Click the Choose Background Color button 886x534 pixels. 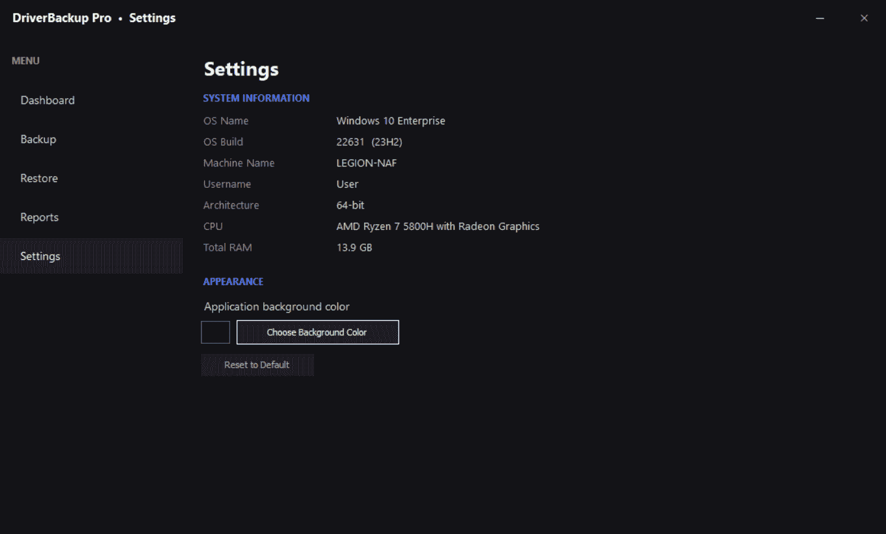point(317,332)
